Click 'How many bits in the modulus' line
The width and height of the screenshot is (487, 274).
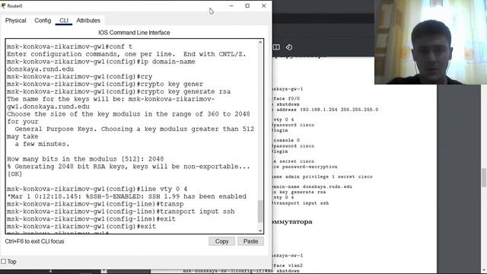85,159
